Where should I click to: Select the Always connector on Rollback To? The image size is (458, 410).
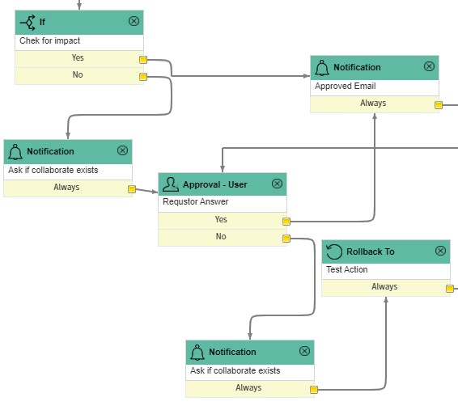click(x=450, y=289)
